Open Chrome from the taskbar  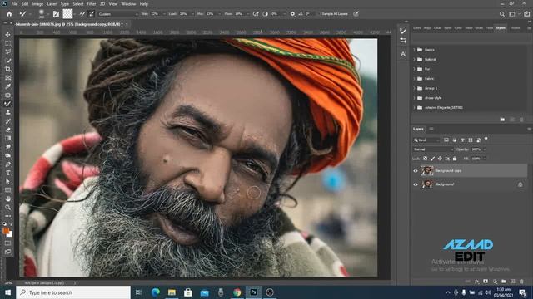(237, 292)
